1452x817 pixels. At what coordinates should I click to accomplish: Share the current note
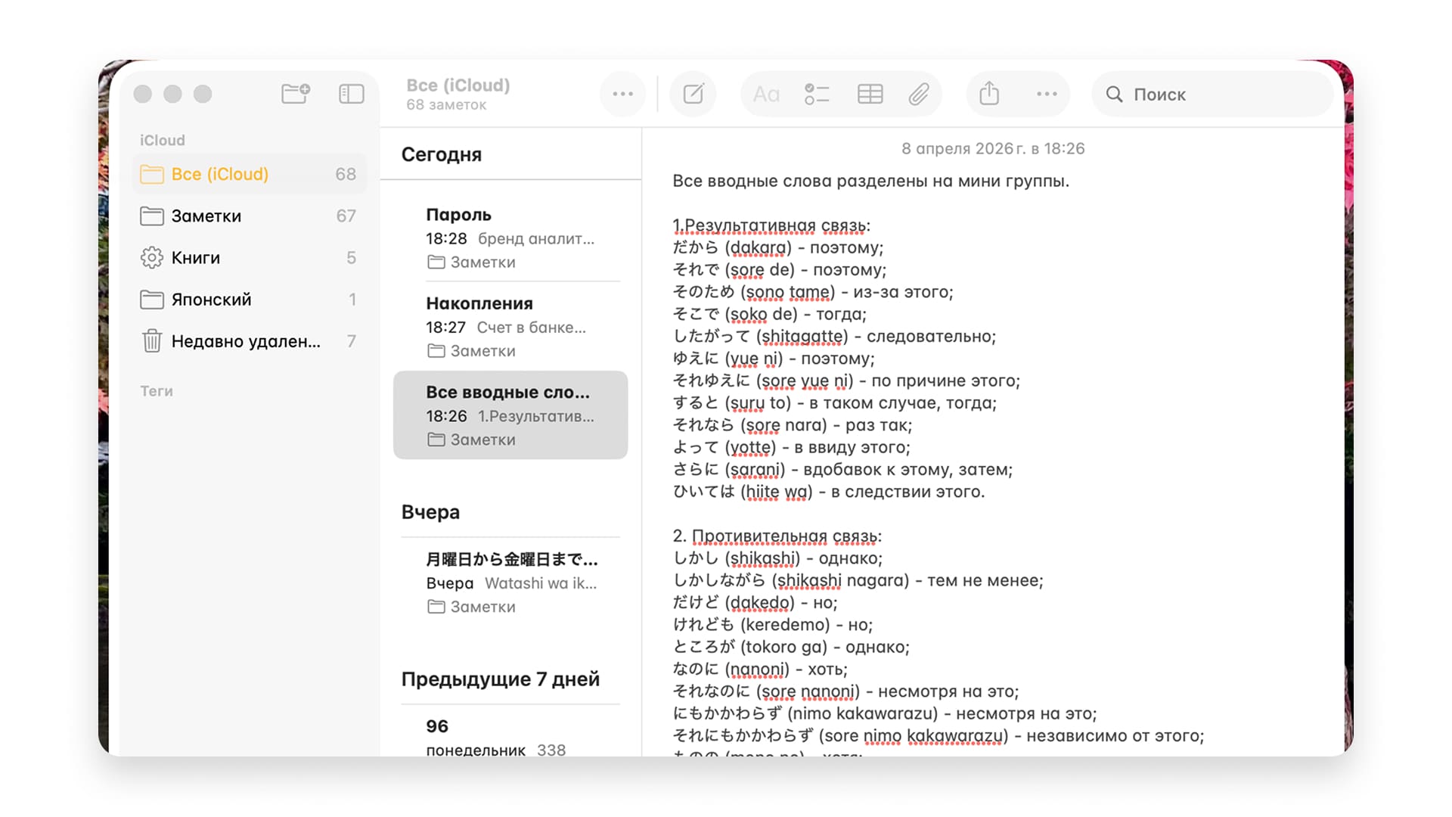click(989, 94)
